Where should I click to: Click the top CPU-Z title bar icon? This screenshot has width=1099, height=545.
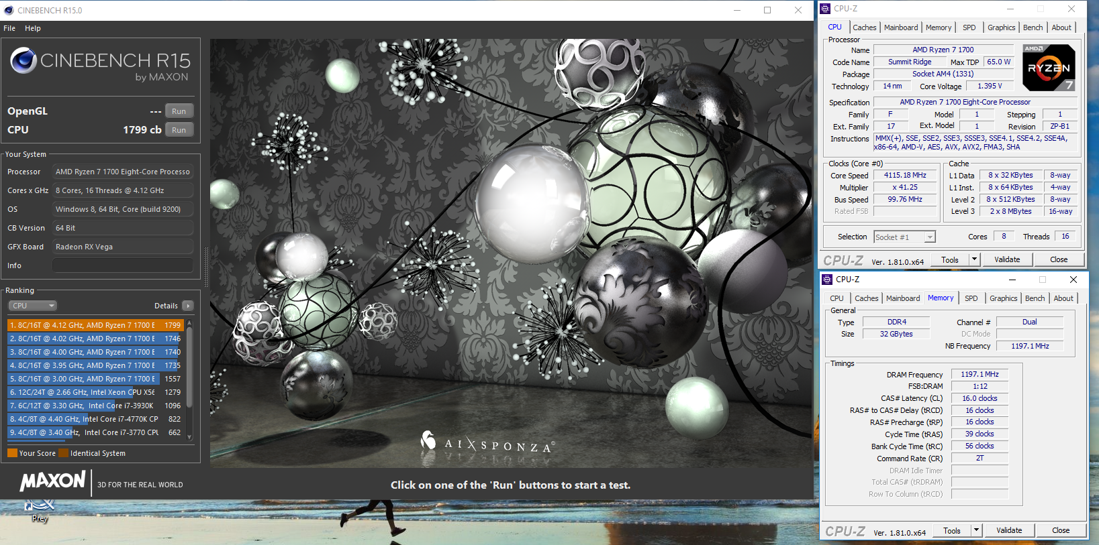pos(826,9)
